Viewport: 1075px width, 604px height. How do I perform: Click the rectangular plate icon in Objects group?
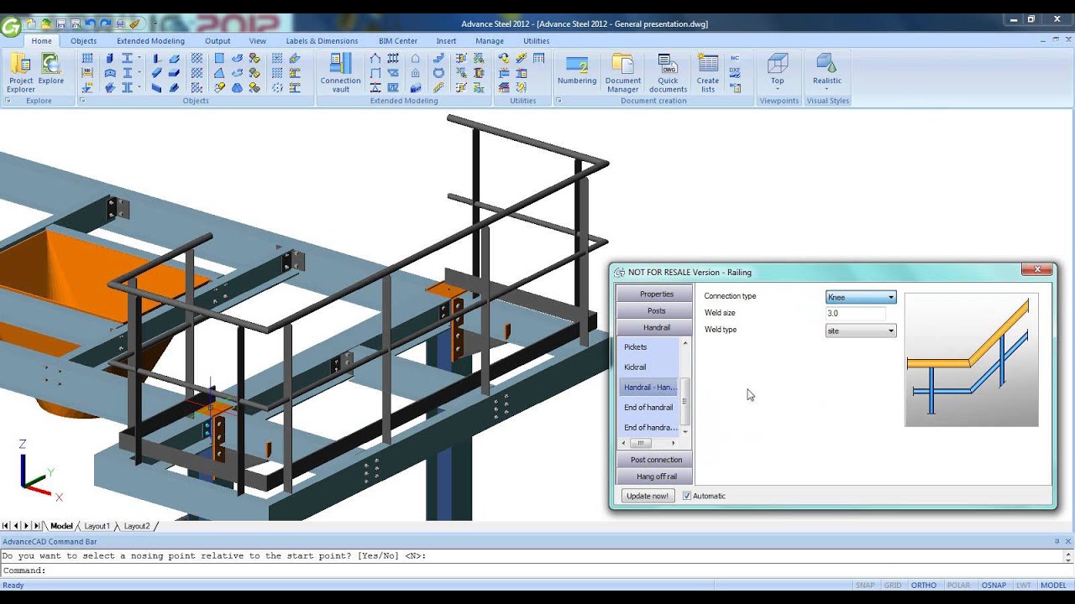point(219,58)
